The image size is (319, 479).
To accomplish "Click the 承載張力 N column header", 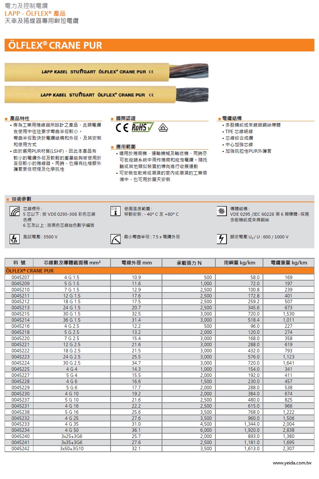I will click(x=189, y=263).
